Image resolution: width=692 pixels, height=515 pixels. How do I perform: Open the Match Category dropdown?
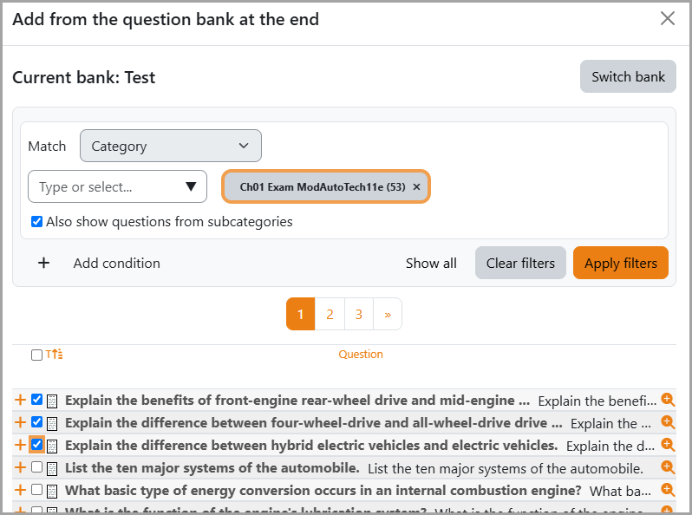pyautogui.click(x=170, y=146)
